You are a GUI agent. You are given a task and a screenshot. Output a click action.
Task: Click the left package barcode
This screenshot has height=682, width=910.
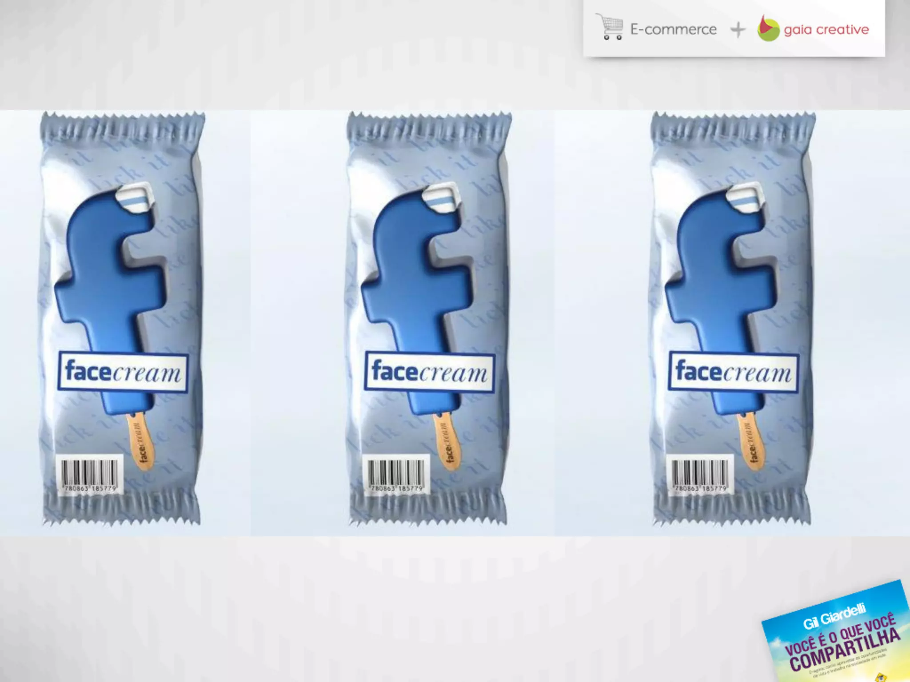pyautogui.click(x=90, y=475)
